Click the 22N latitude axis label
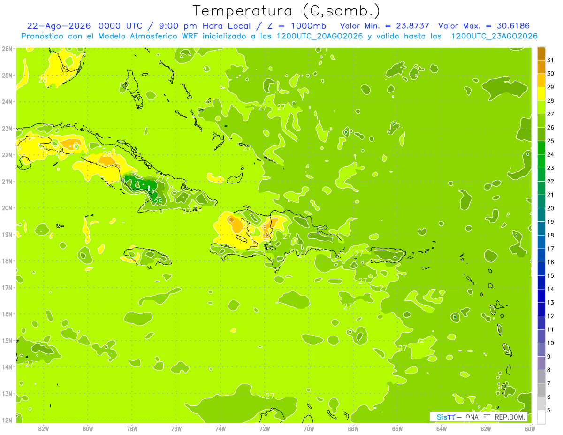Image resolution: width=563 pixels, height=435 pixels. pyautogui.click(x=7, y=155)
